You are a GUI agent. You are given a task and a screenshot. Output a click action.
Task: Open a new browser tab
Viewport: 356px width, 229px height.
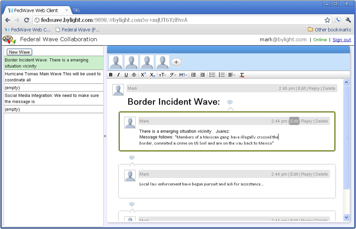(x=77, y=10)
